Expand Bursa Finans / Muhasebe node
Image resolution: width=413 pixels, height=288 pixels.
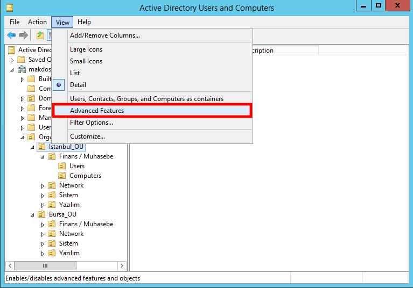coord(43,225)
